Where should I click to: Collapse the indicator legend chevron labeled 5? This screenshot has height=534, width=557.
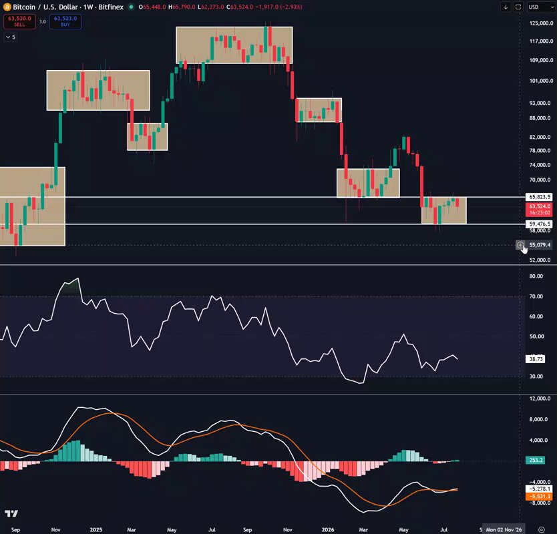[x=10, y=37]
